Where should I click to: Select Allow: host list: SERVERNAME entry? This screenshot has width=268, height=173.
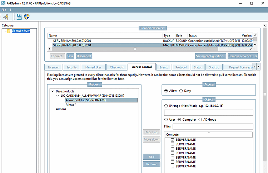coord(101,100)
